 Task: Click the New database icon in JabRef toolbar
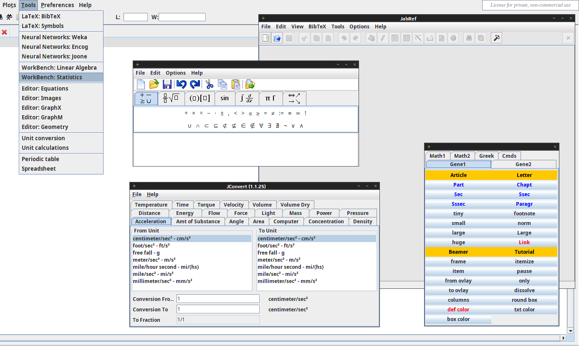(265, 38)
